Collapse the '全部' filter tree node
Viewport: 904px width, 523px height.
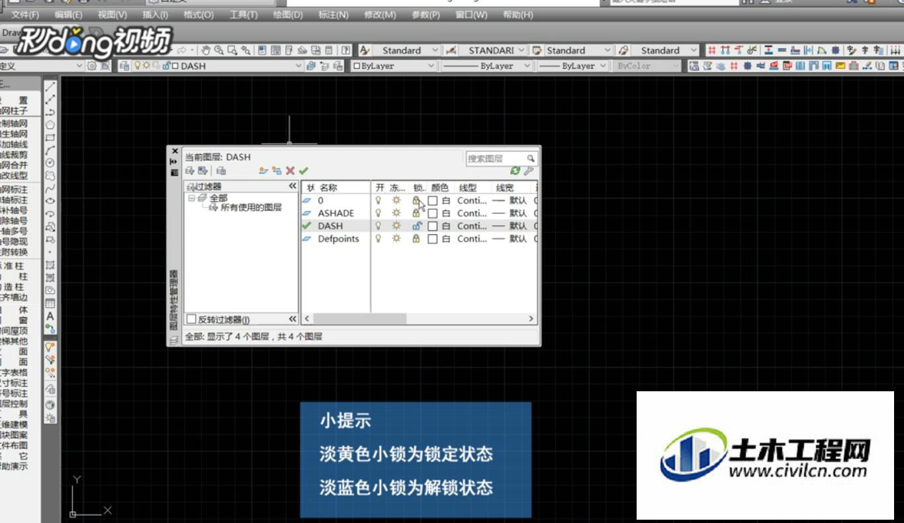pos(191,198)
